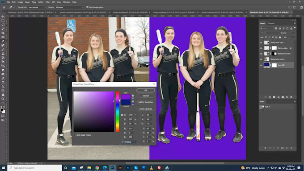Open Google Chrome from the taskbar
This screenshot has height=171, width=304.
(x=97, y=168)
